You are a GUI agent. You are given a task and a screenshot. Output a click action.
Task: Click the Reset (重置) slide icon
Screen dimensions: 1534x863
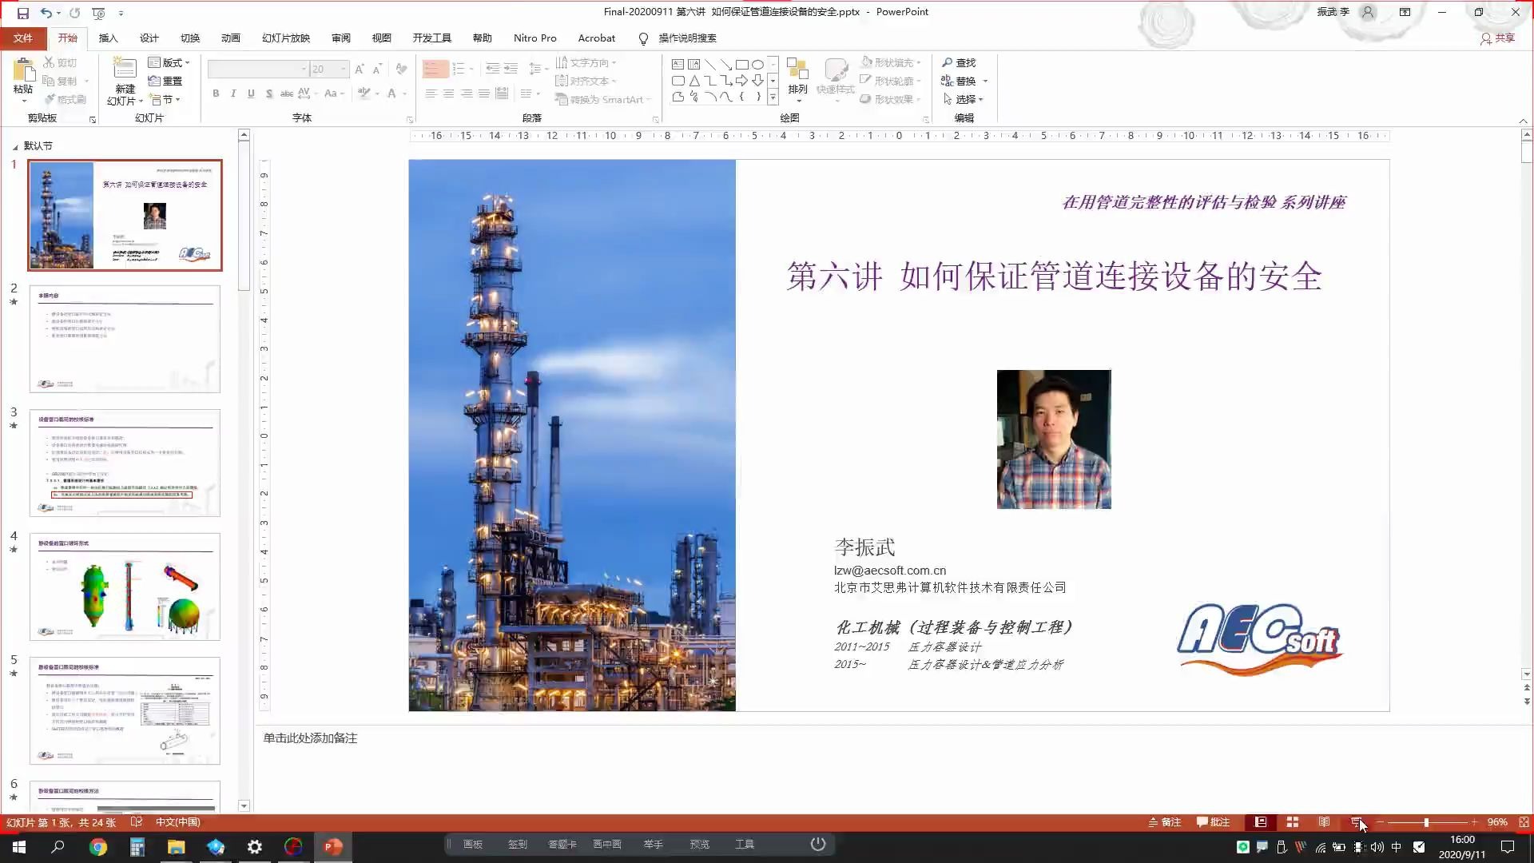coord(154,81)
